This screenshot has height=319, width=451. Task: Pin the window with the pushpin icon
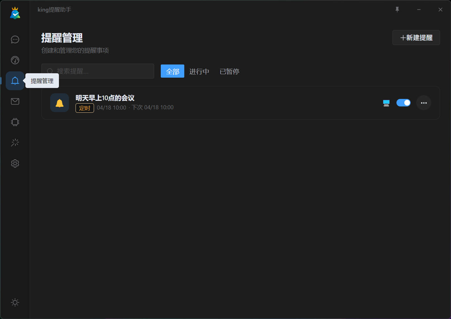pos(397,9)
